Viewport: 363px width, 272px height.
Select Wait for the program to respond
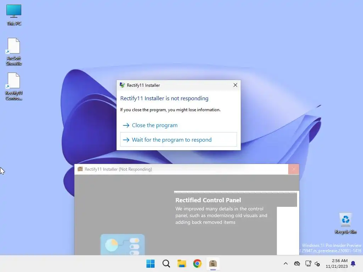click(x=179, y=140)
